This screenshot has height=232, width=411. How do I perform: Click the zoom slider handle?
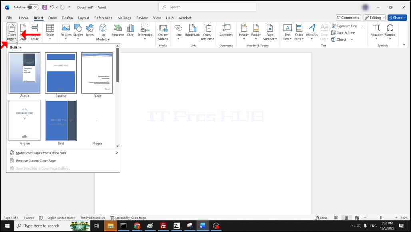(381, 218)
